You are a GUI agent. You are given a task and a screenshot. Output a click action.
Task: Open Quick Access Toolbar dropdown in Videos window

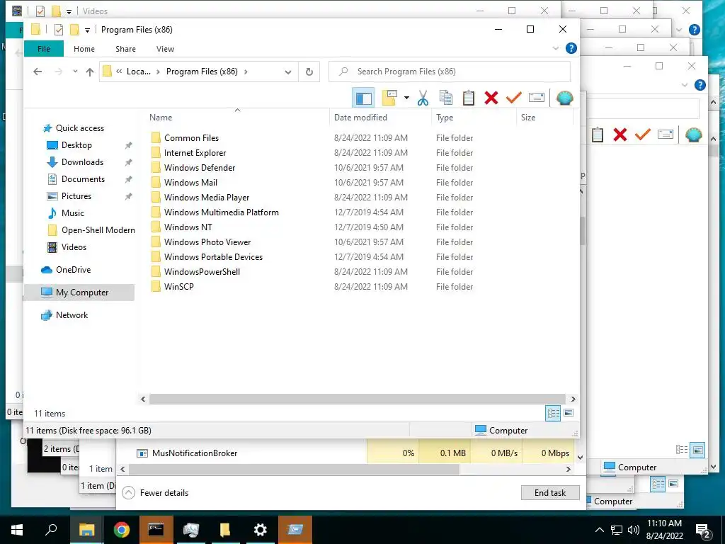point(69,12)
